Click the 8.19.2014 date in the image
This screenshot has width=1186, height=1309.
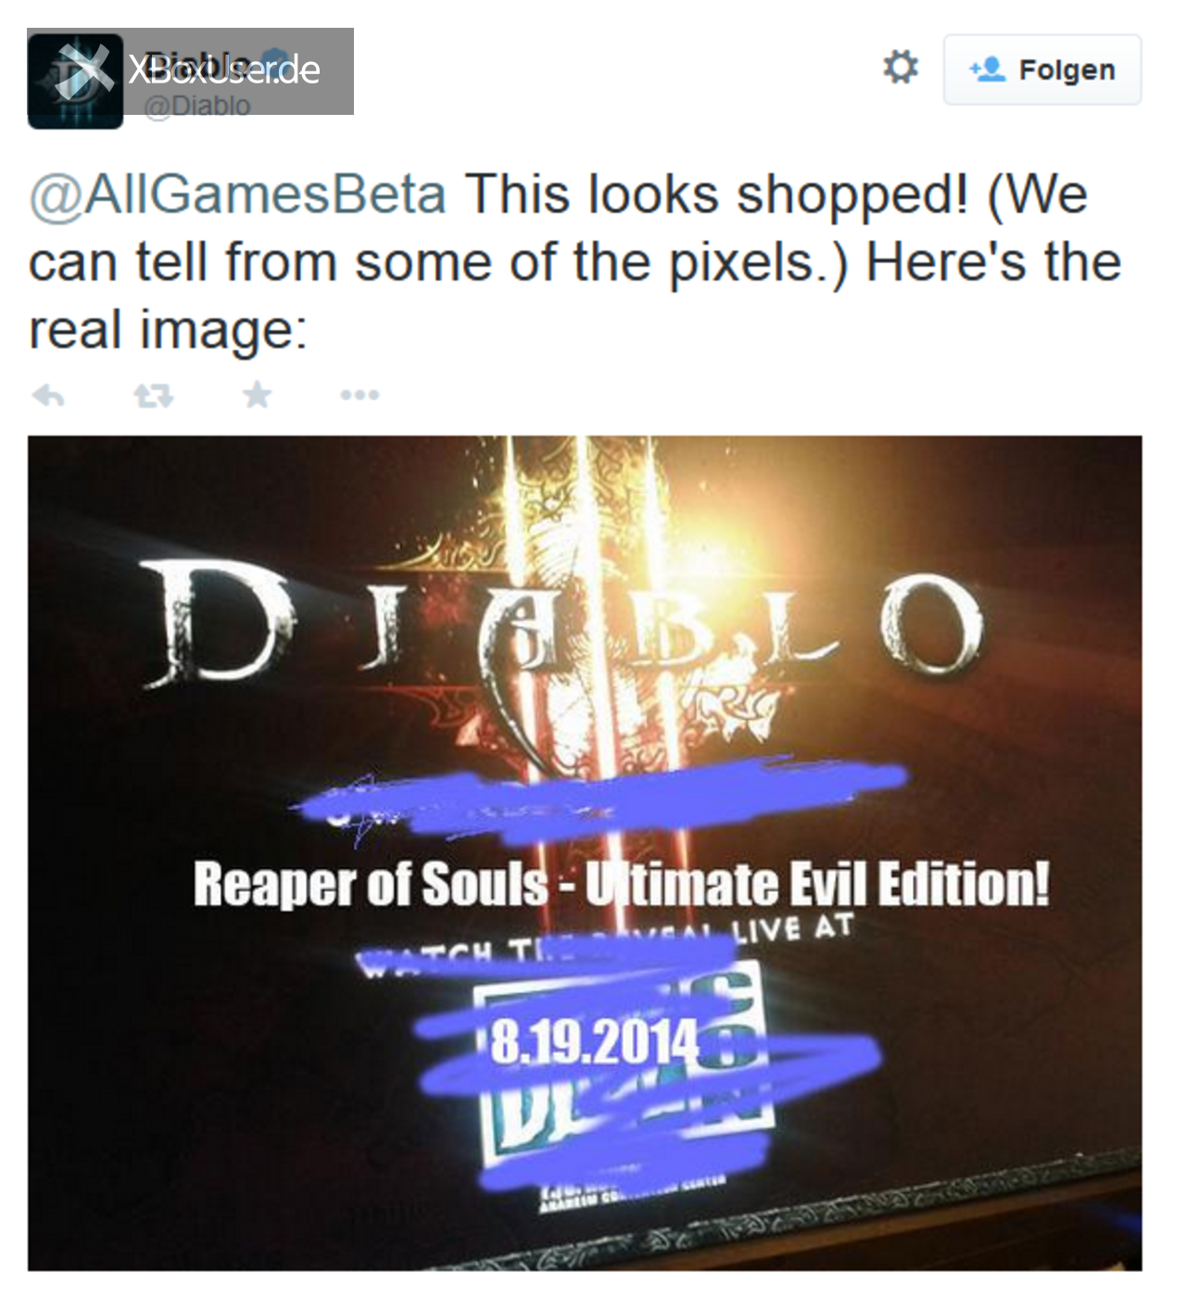point(593,1041)
